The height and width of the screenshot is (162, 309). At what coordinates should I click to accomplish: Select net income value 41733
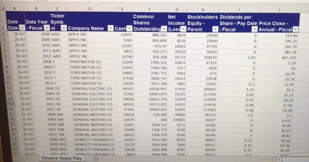tap(180, 57)
